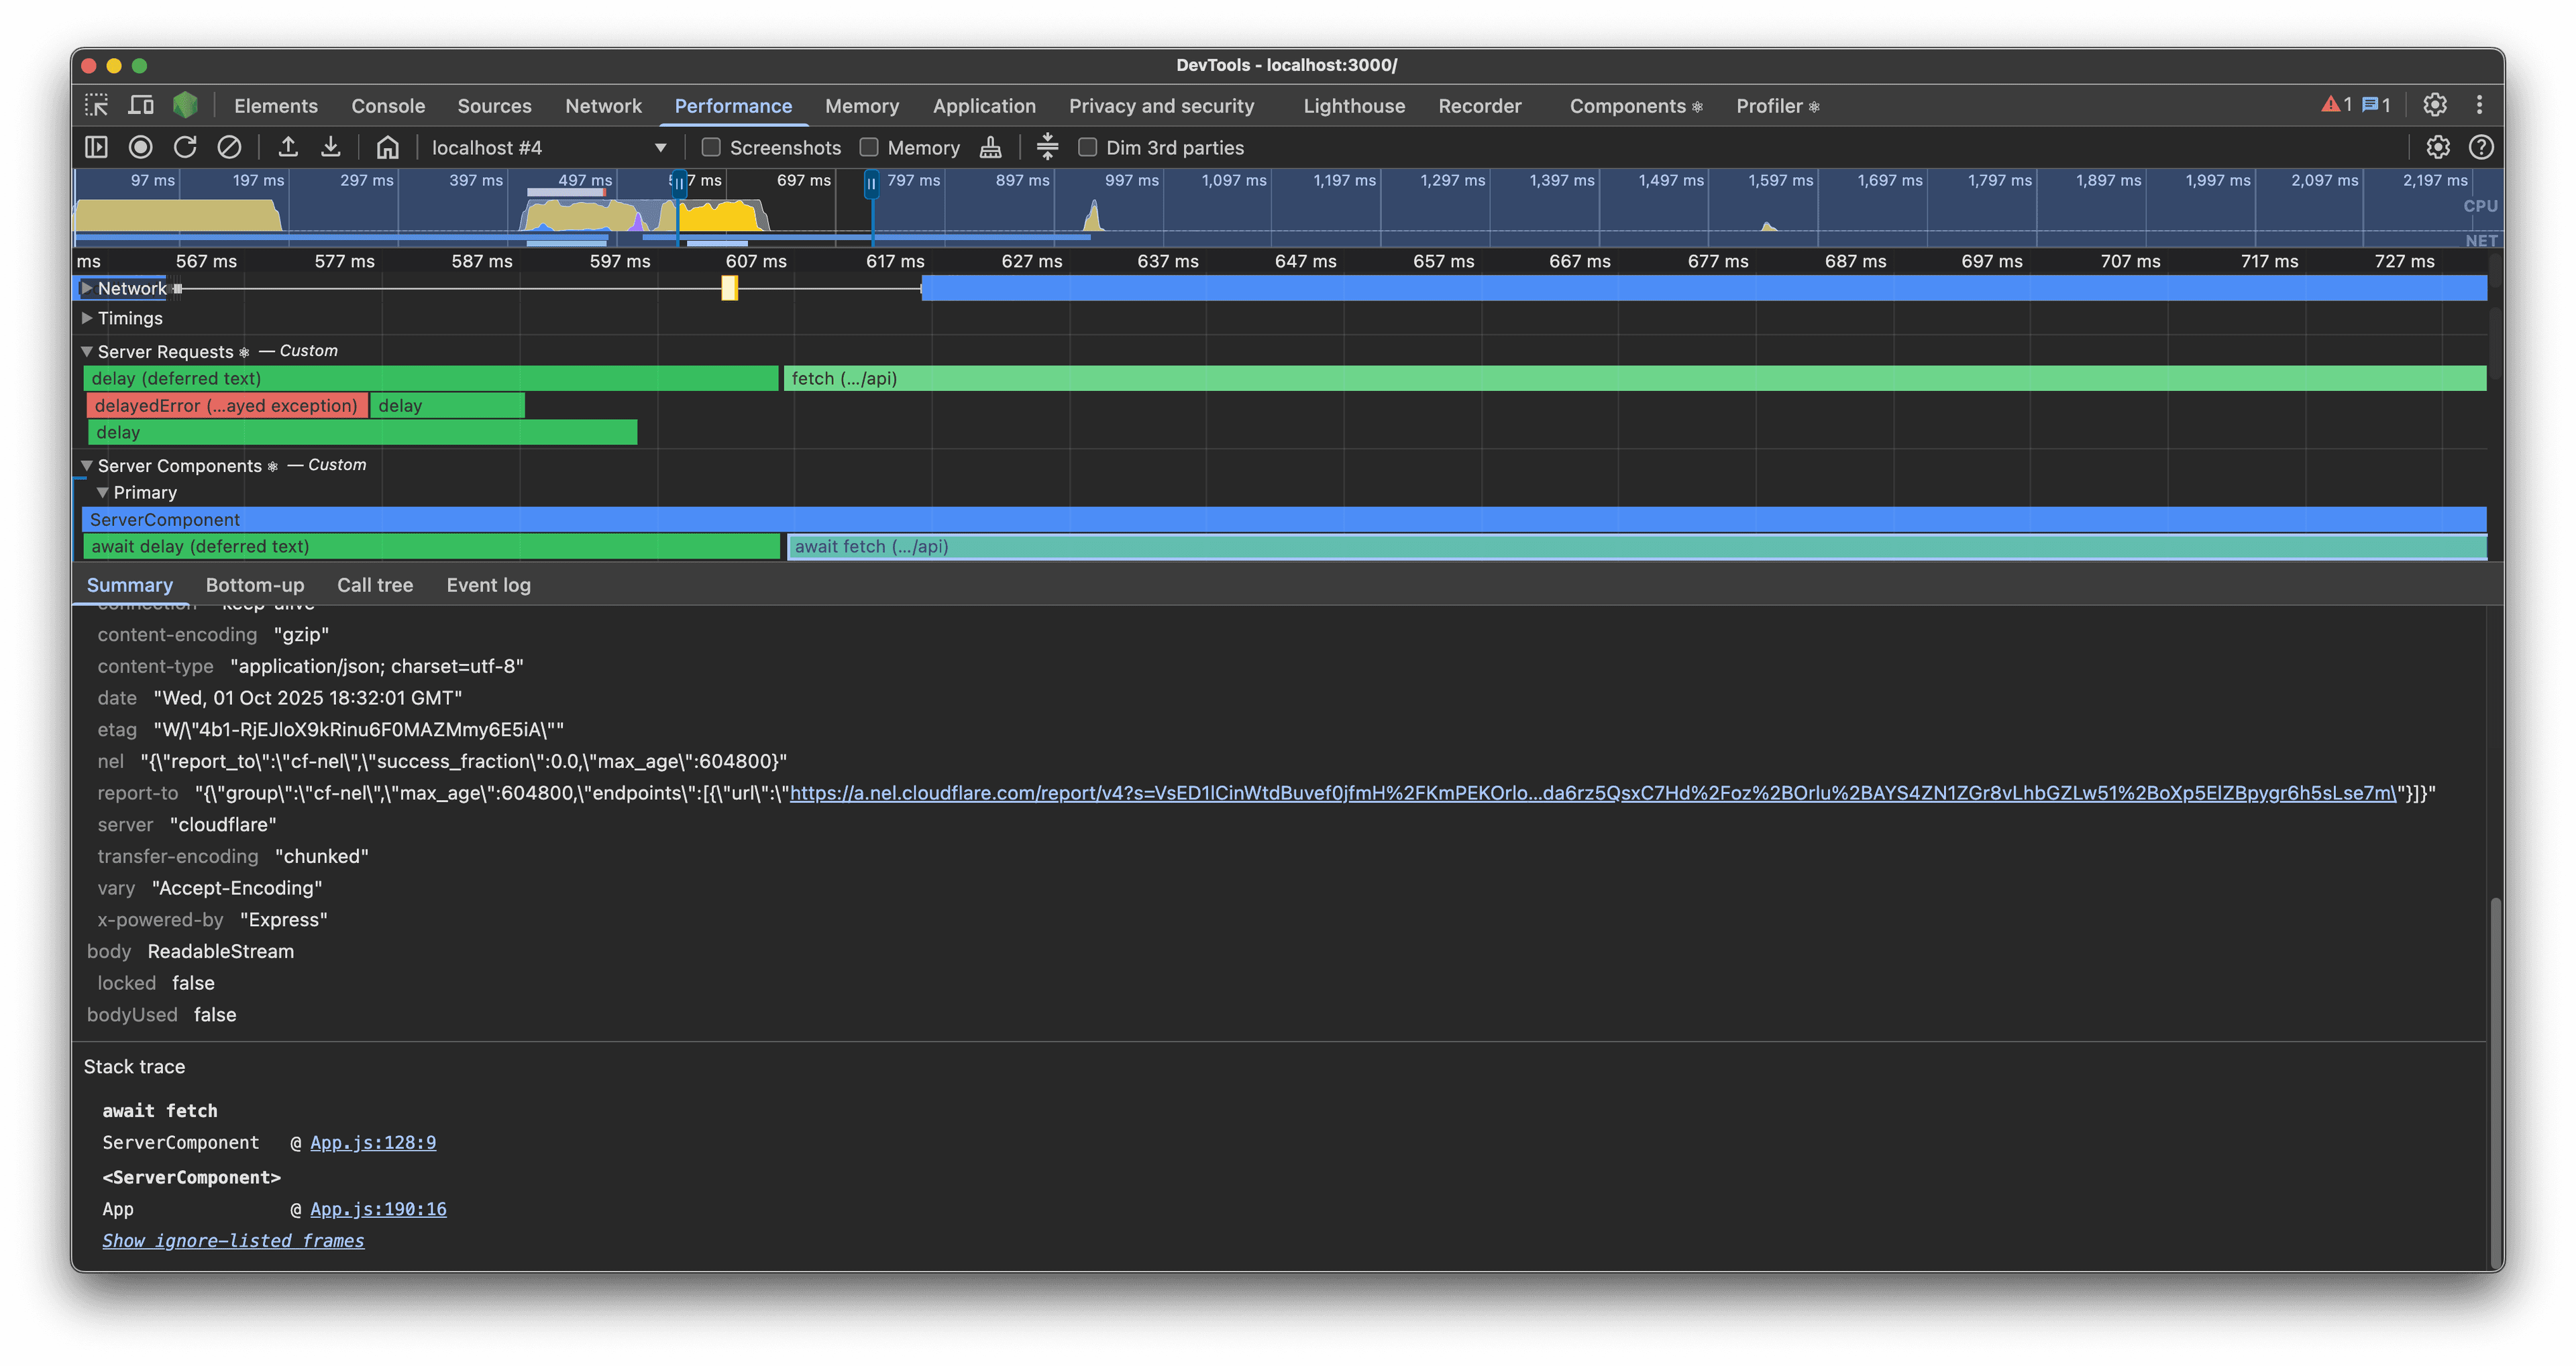Toggle the device toolbar icon
The height and width of the screenshot is (1366, 2576).
click(141, 105)
